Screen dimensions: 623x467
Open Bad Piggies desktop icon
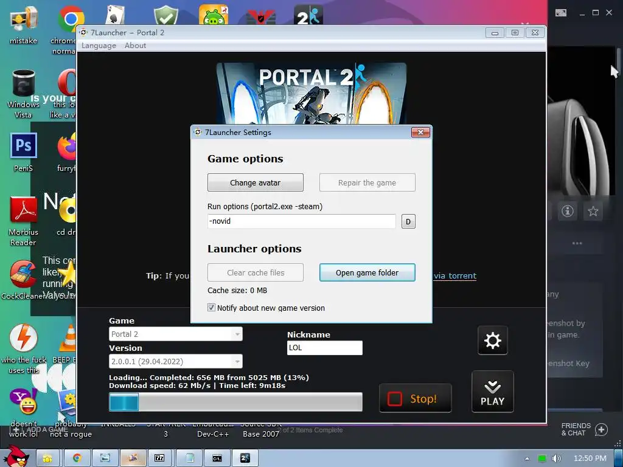pos(214,15)
